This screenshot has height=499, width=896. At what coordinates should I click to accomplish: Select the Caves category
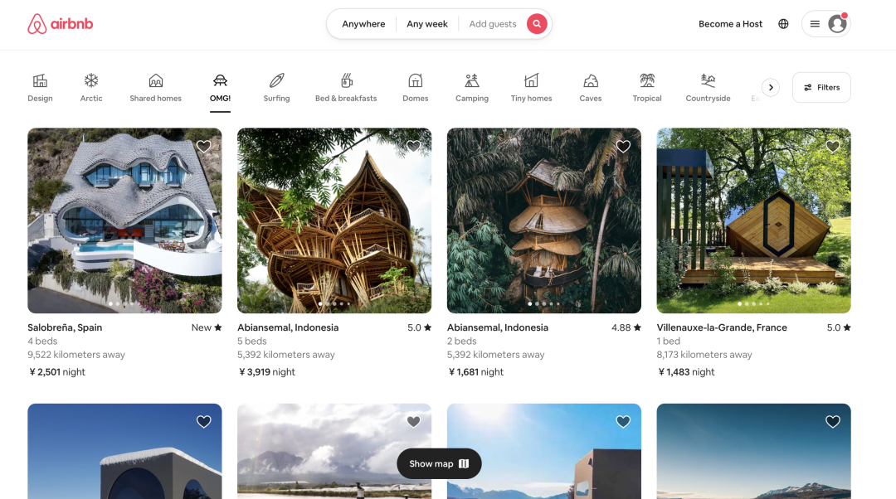591,88
